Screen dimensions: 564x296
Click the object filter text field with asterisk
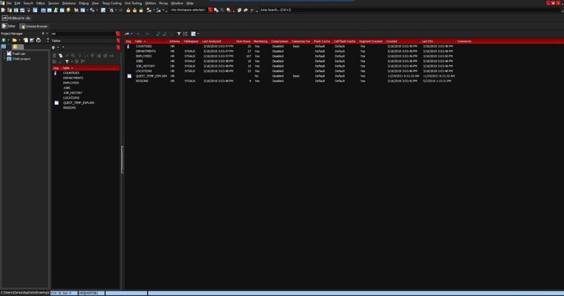[x=89, y=48]
